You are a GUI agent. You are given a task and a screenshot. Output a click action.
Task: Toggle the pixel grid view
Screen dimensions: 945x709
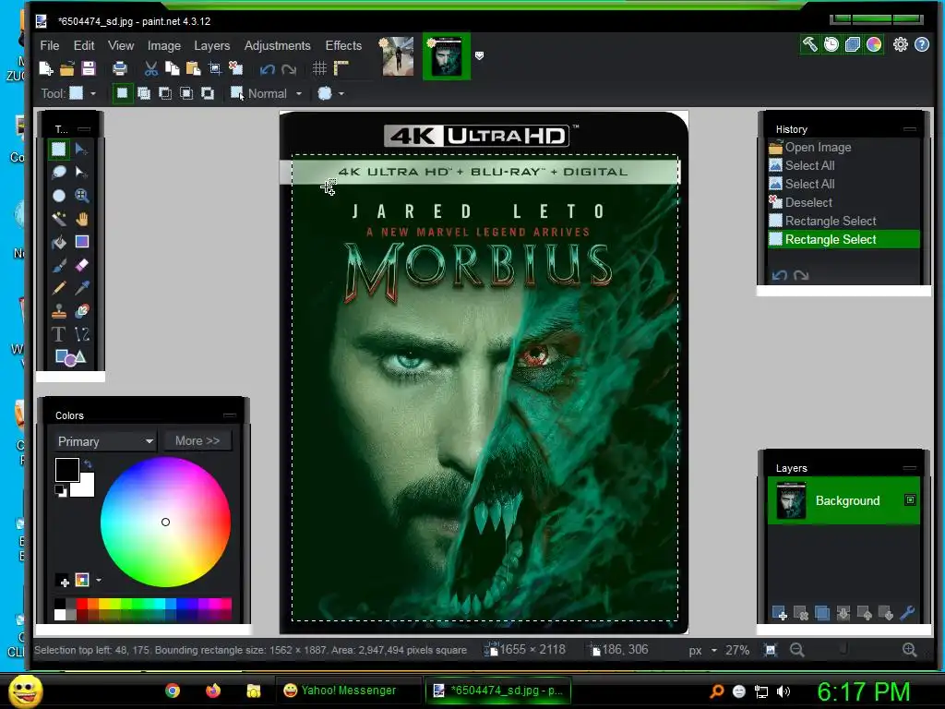coord(319,68)
